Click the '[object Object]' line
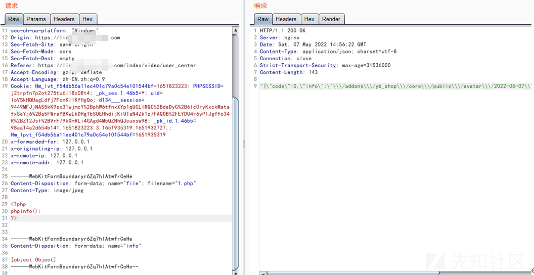 (x=33, y=260)
